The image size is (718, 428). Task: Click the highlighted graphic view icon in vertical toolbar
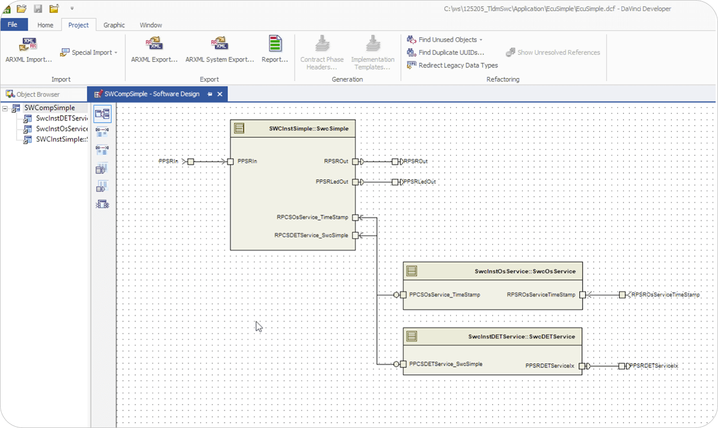pyautogui.click(x=102, y=114)
